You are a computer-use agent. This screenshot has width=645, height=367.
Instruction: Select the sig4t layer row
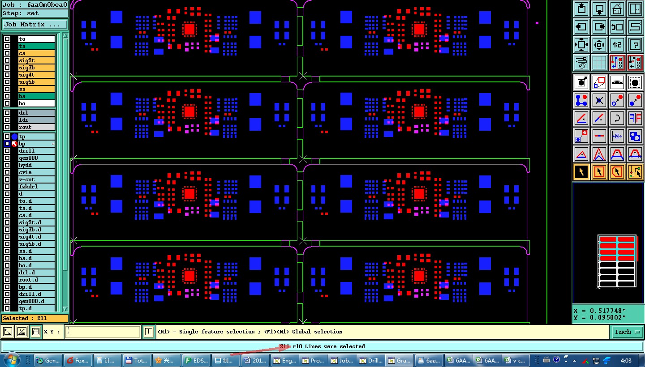37,75
